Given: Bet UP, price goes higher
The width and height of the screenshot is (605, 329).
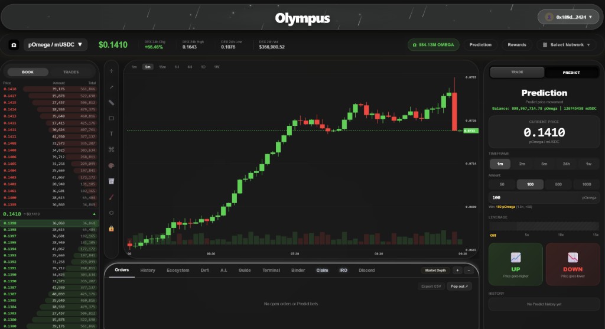Looking at the screenshot, I should pos(515,264).
